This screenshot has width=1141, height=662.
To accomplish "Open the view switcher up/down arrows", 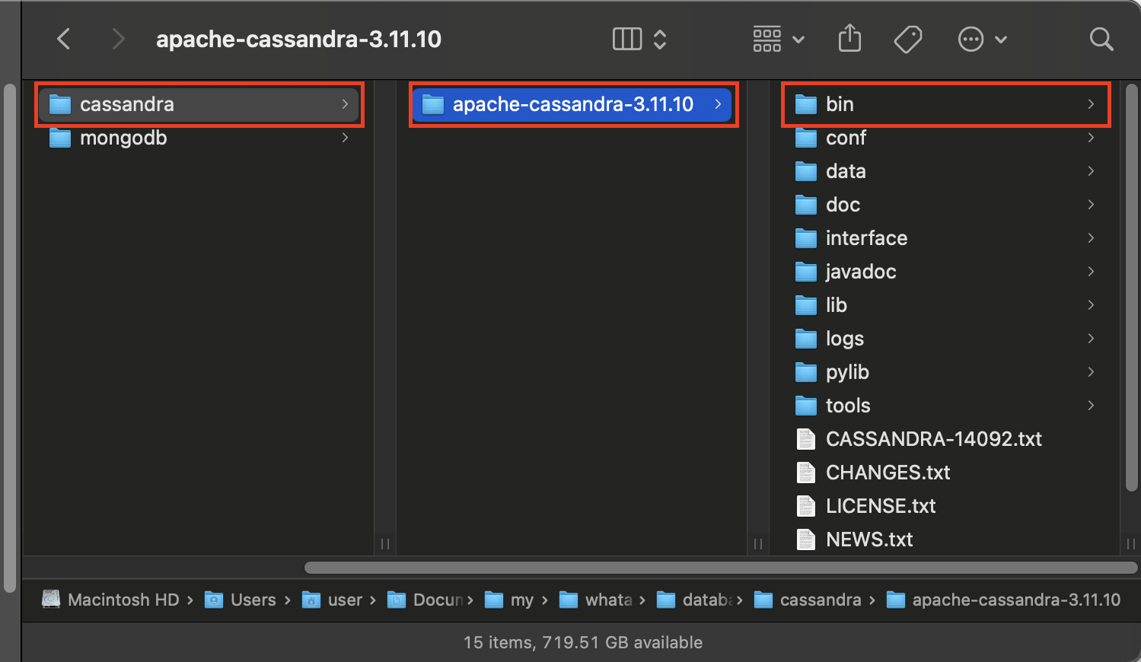I will 660,39.
